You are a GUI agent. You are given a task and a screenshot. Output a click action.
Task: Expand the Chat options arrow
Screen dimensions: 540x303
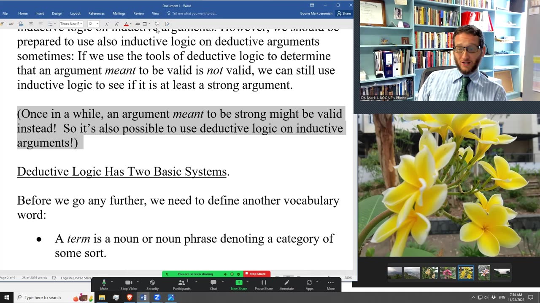tap(222, 282)
